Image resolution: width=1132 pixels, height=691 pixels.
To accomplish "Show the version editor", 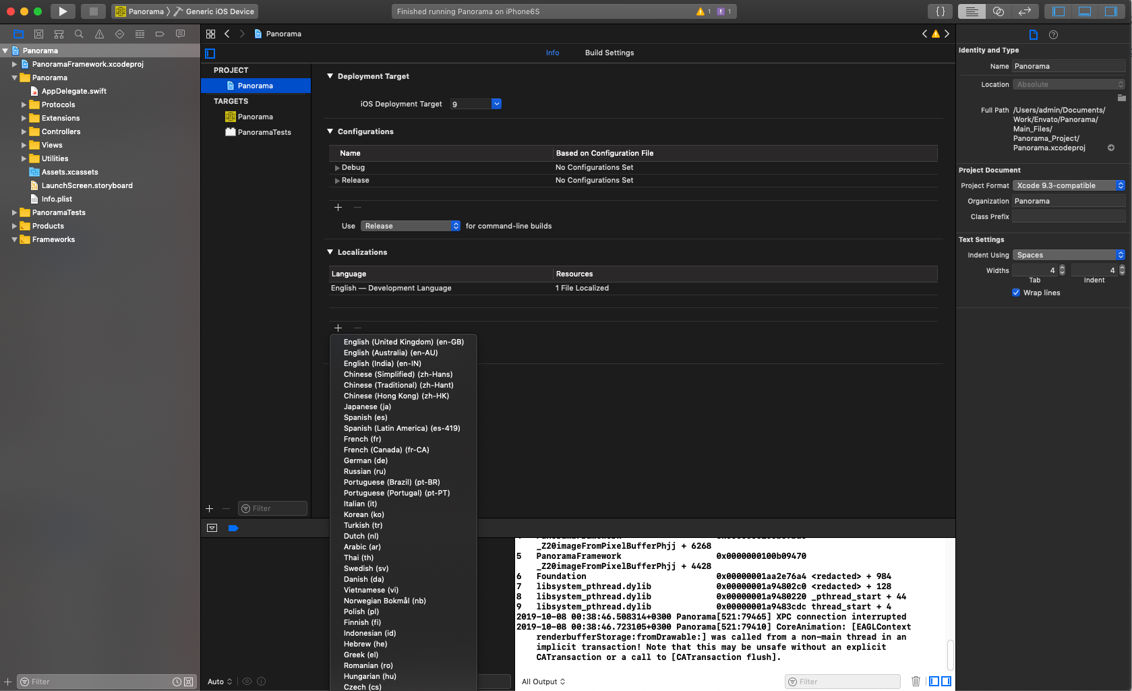I will click(x=1025, y=11).
